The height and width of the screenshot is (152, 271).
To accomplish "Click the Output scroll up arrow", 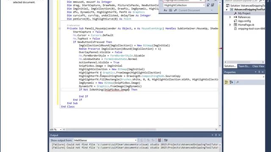I will (x=220, y=144).
